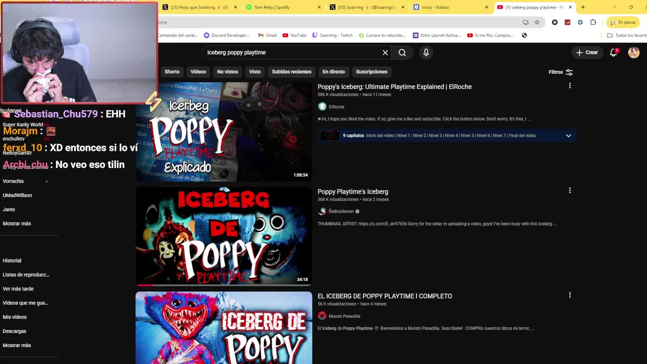Open the YouTube account avatar menu
The image size is (647, 364).
point(634,53)
